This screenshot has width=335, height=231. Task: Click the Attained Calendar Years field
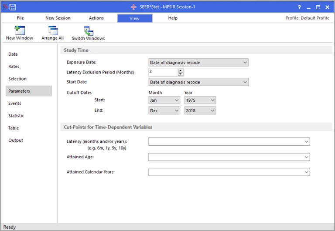pyautogui.click(x=229, y=172)
